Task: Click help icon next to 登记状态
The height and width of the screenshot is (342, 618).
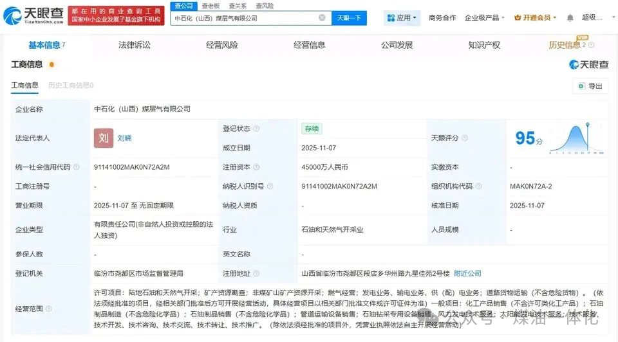Action: click(x=256, y=129)
